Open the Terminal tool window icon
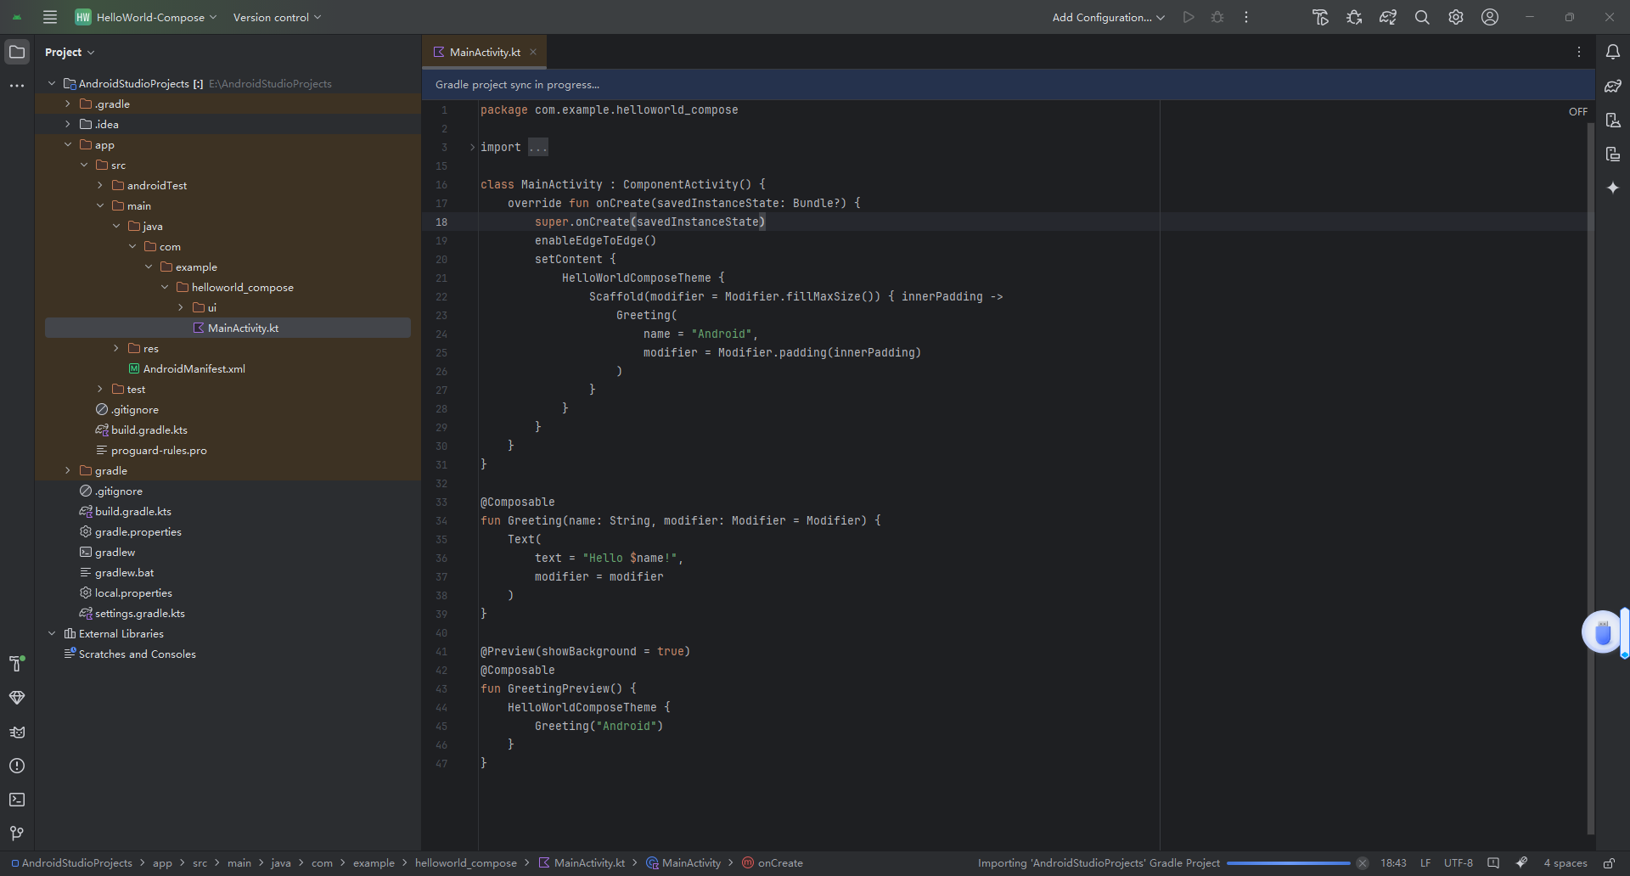The image size is (1630, 876). 17,800
